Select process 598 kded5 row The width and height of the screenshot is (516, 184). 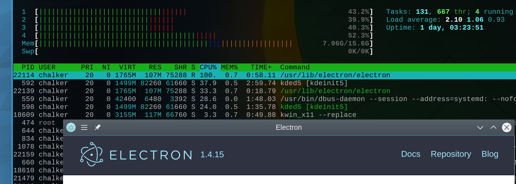coord(265,107)
